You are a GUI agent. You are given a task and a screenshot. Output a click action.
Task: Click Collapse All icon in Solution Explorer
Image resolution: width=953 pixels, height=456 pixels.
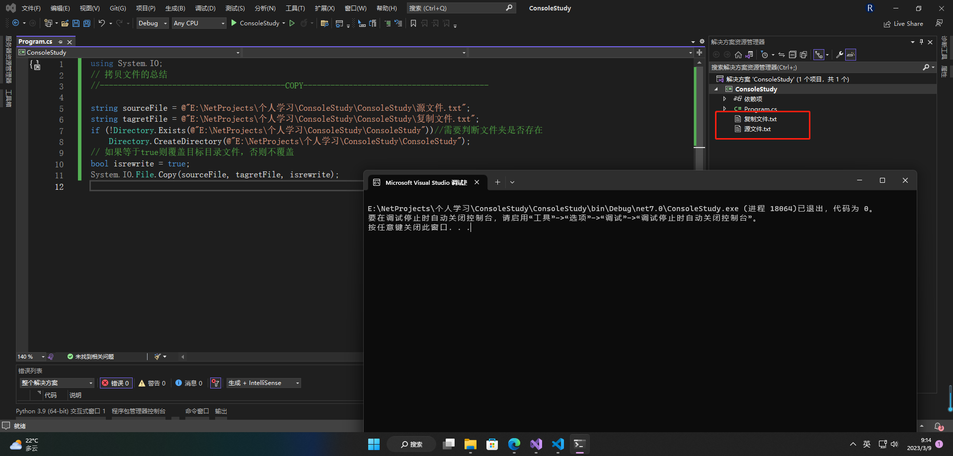[793, 55]
